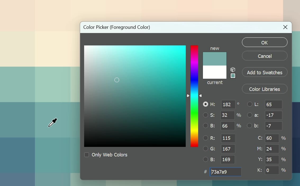Click the H value field showing 182
This screenshot has width=300, height=186.
point(228,104)
